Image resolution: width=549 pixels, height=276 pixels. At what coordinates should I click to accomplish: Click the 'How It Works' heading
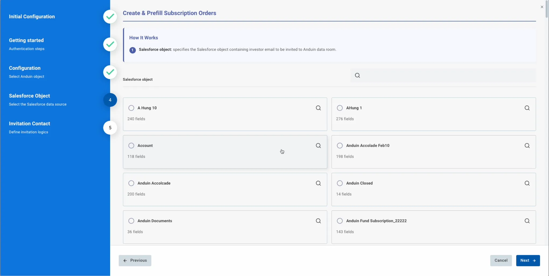click(x=144, y=38)
